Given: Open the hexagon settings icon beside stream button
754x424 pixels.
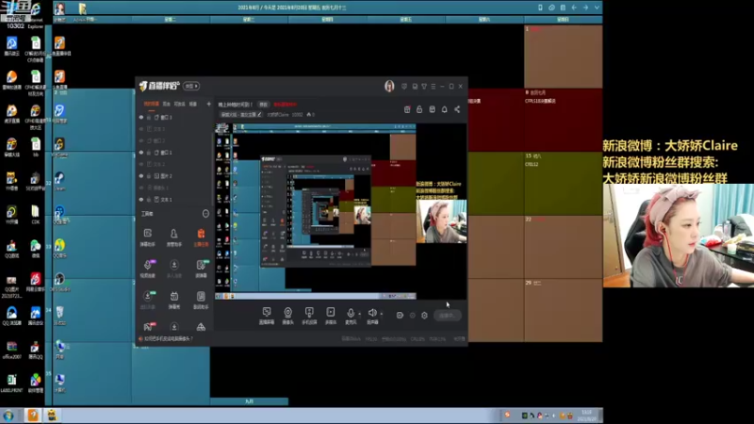Looking at the screenshot, I should tap(424, 316).
